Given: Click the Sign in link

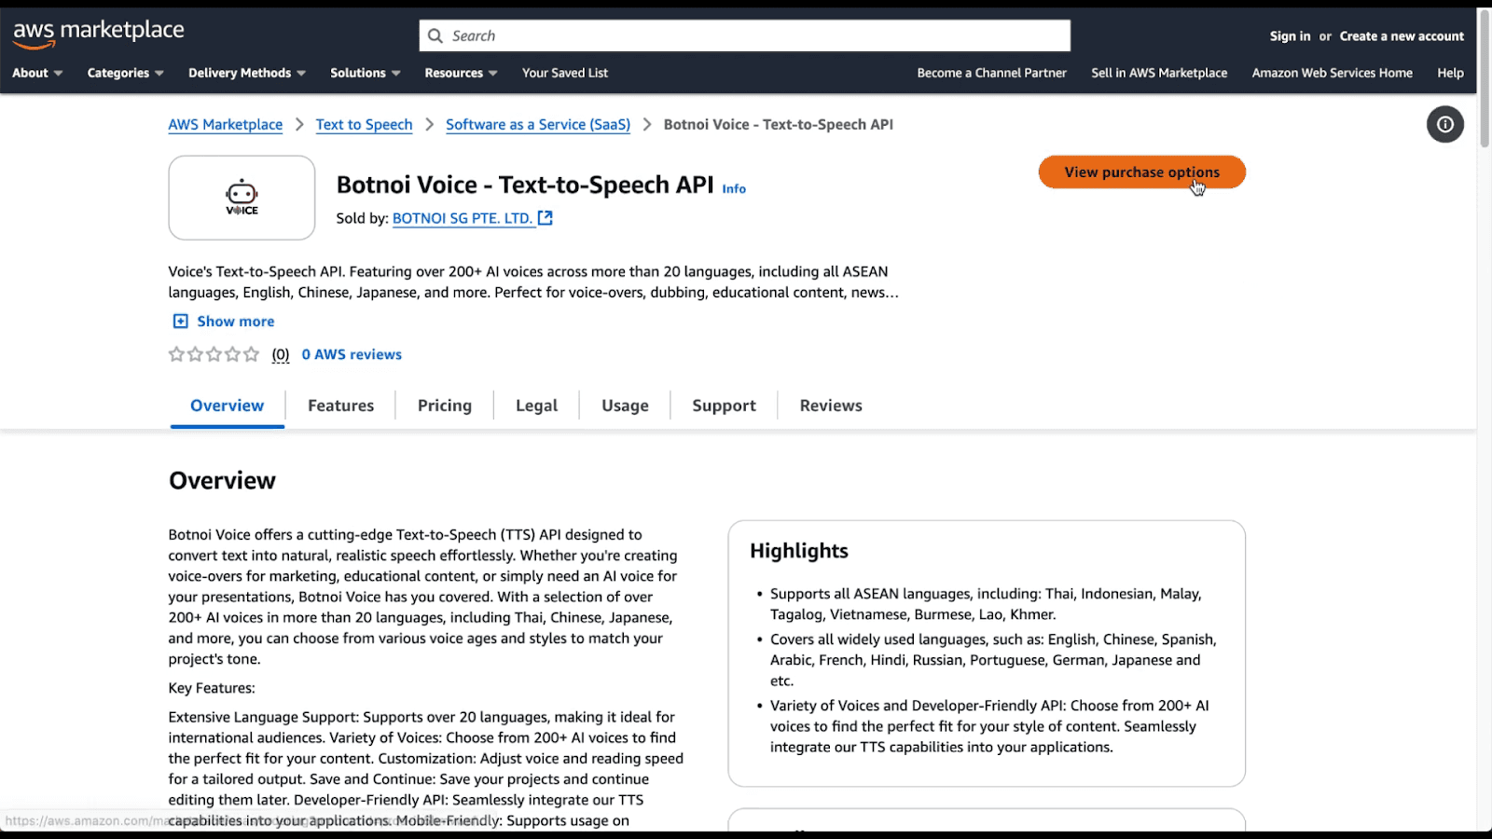Looking at the screenshot, I should [1290, 36].
